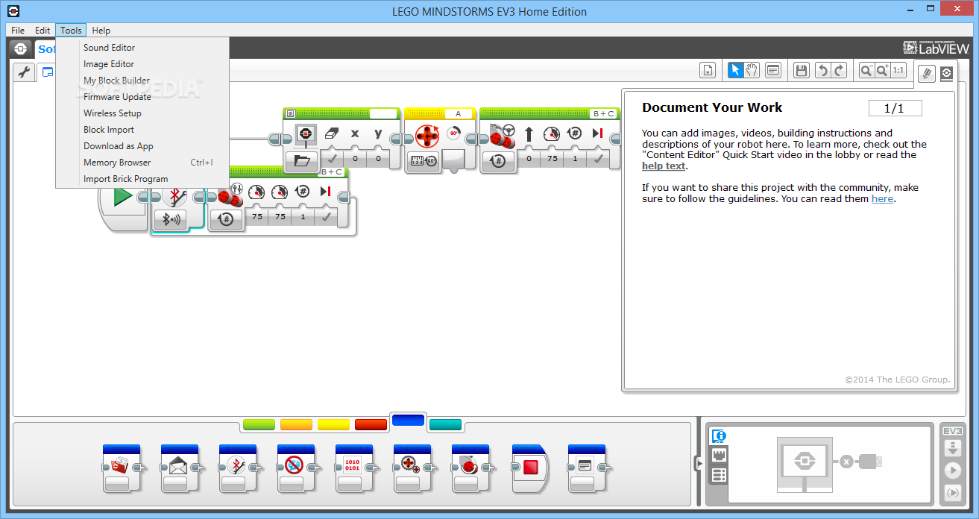Select the green Action palette tab
979x519 pixels.
[x=259, y=425]
